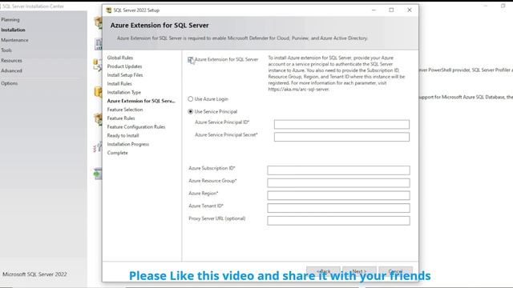The height and width of the screenshot is (288, 513).
Task: Click the Next button in setup
Action: 359,271
